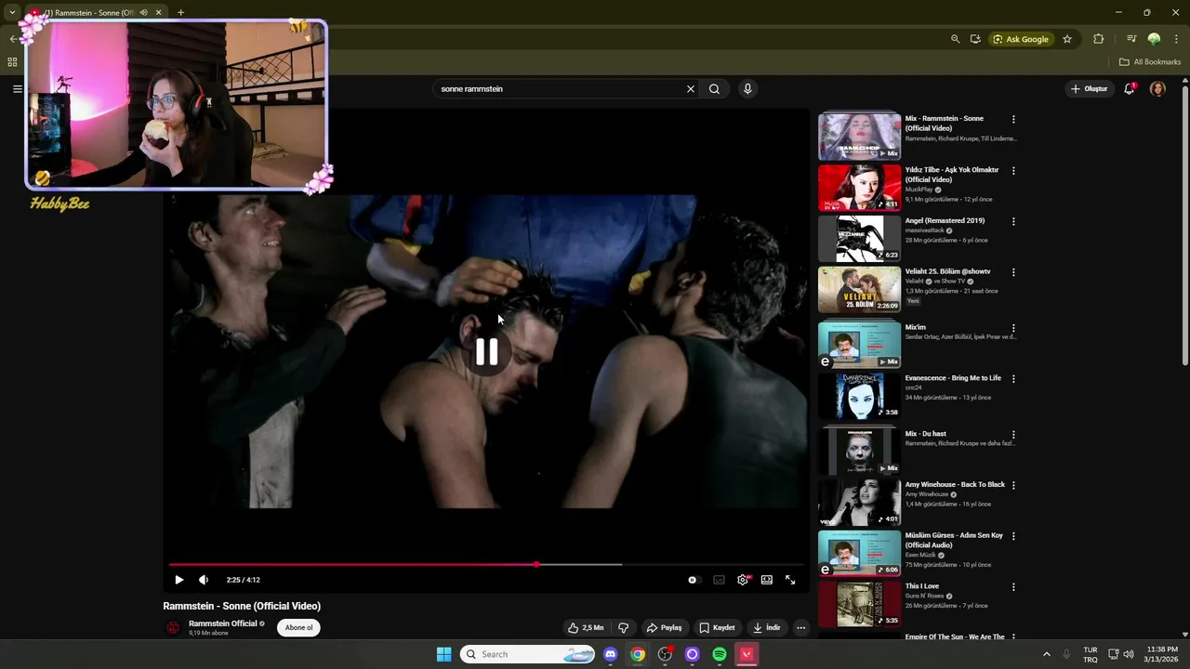Viewport: 1190px width, 669px height.
Task: Open Mix - Du hast video title
Action: click(x=926, y=434)
